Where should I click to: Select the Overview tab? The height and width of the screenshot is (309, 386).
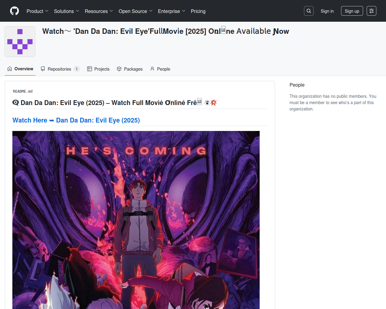click(x=20, y=69)
